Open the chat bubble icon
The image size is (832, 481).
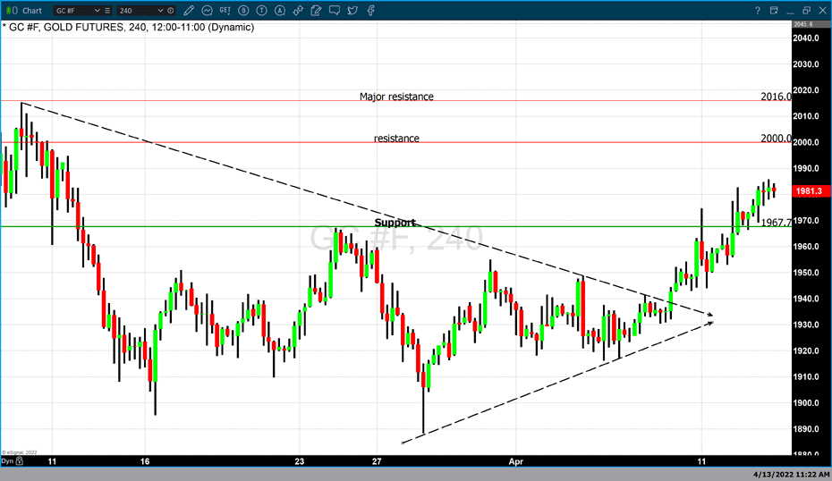click(333, 10)
